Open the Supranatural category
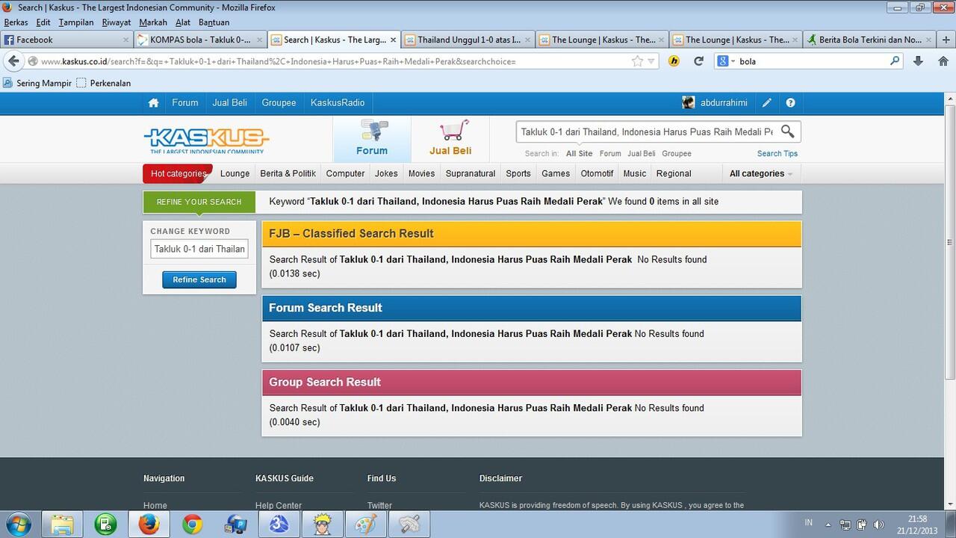The width and height of the screenshot is (956, 538). click(471, 173)
